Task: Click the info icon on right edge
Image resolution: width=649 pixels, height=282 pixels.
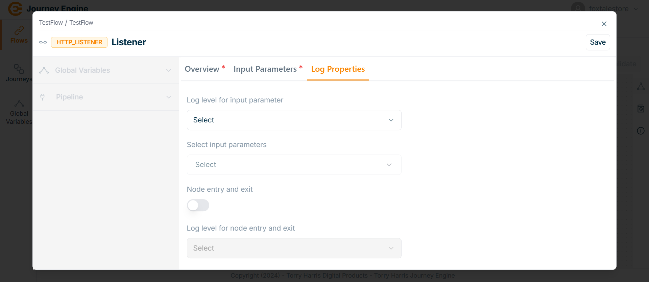Action: pyautogui.click(x=641, y=131)
